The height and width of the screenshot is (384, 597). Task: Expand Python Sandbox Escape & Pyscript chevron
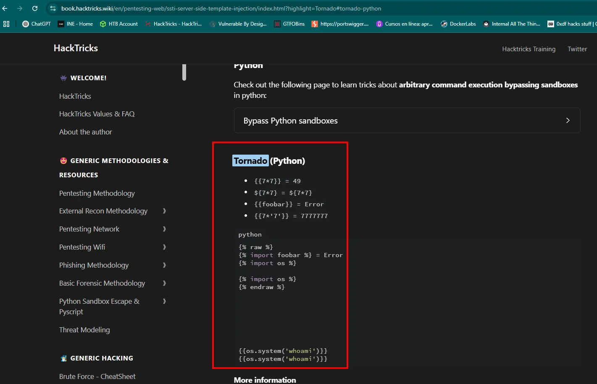coord(164,301)
